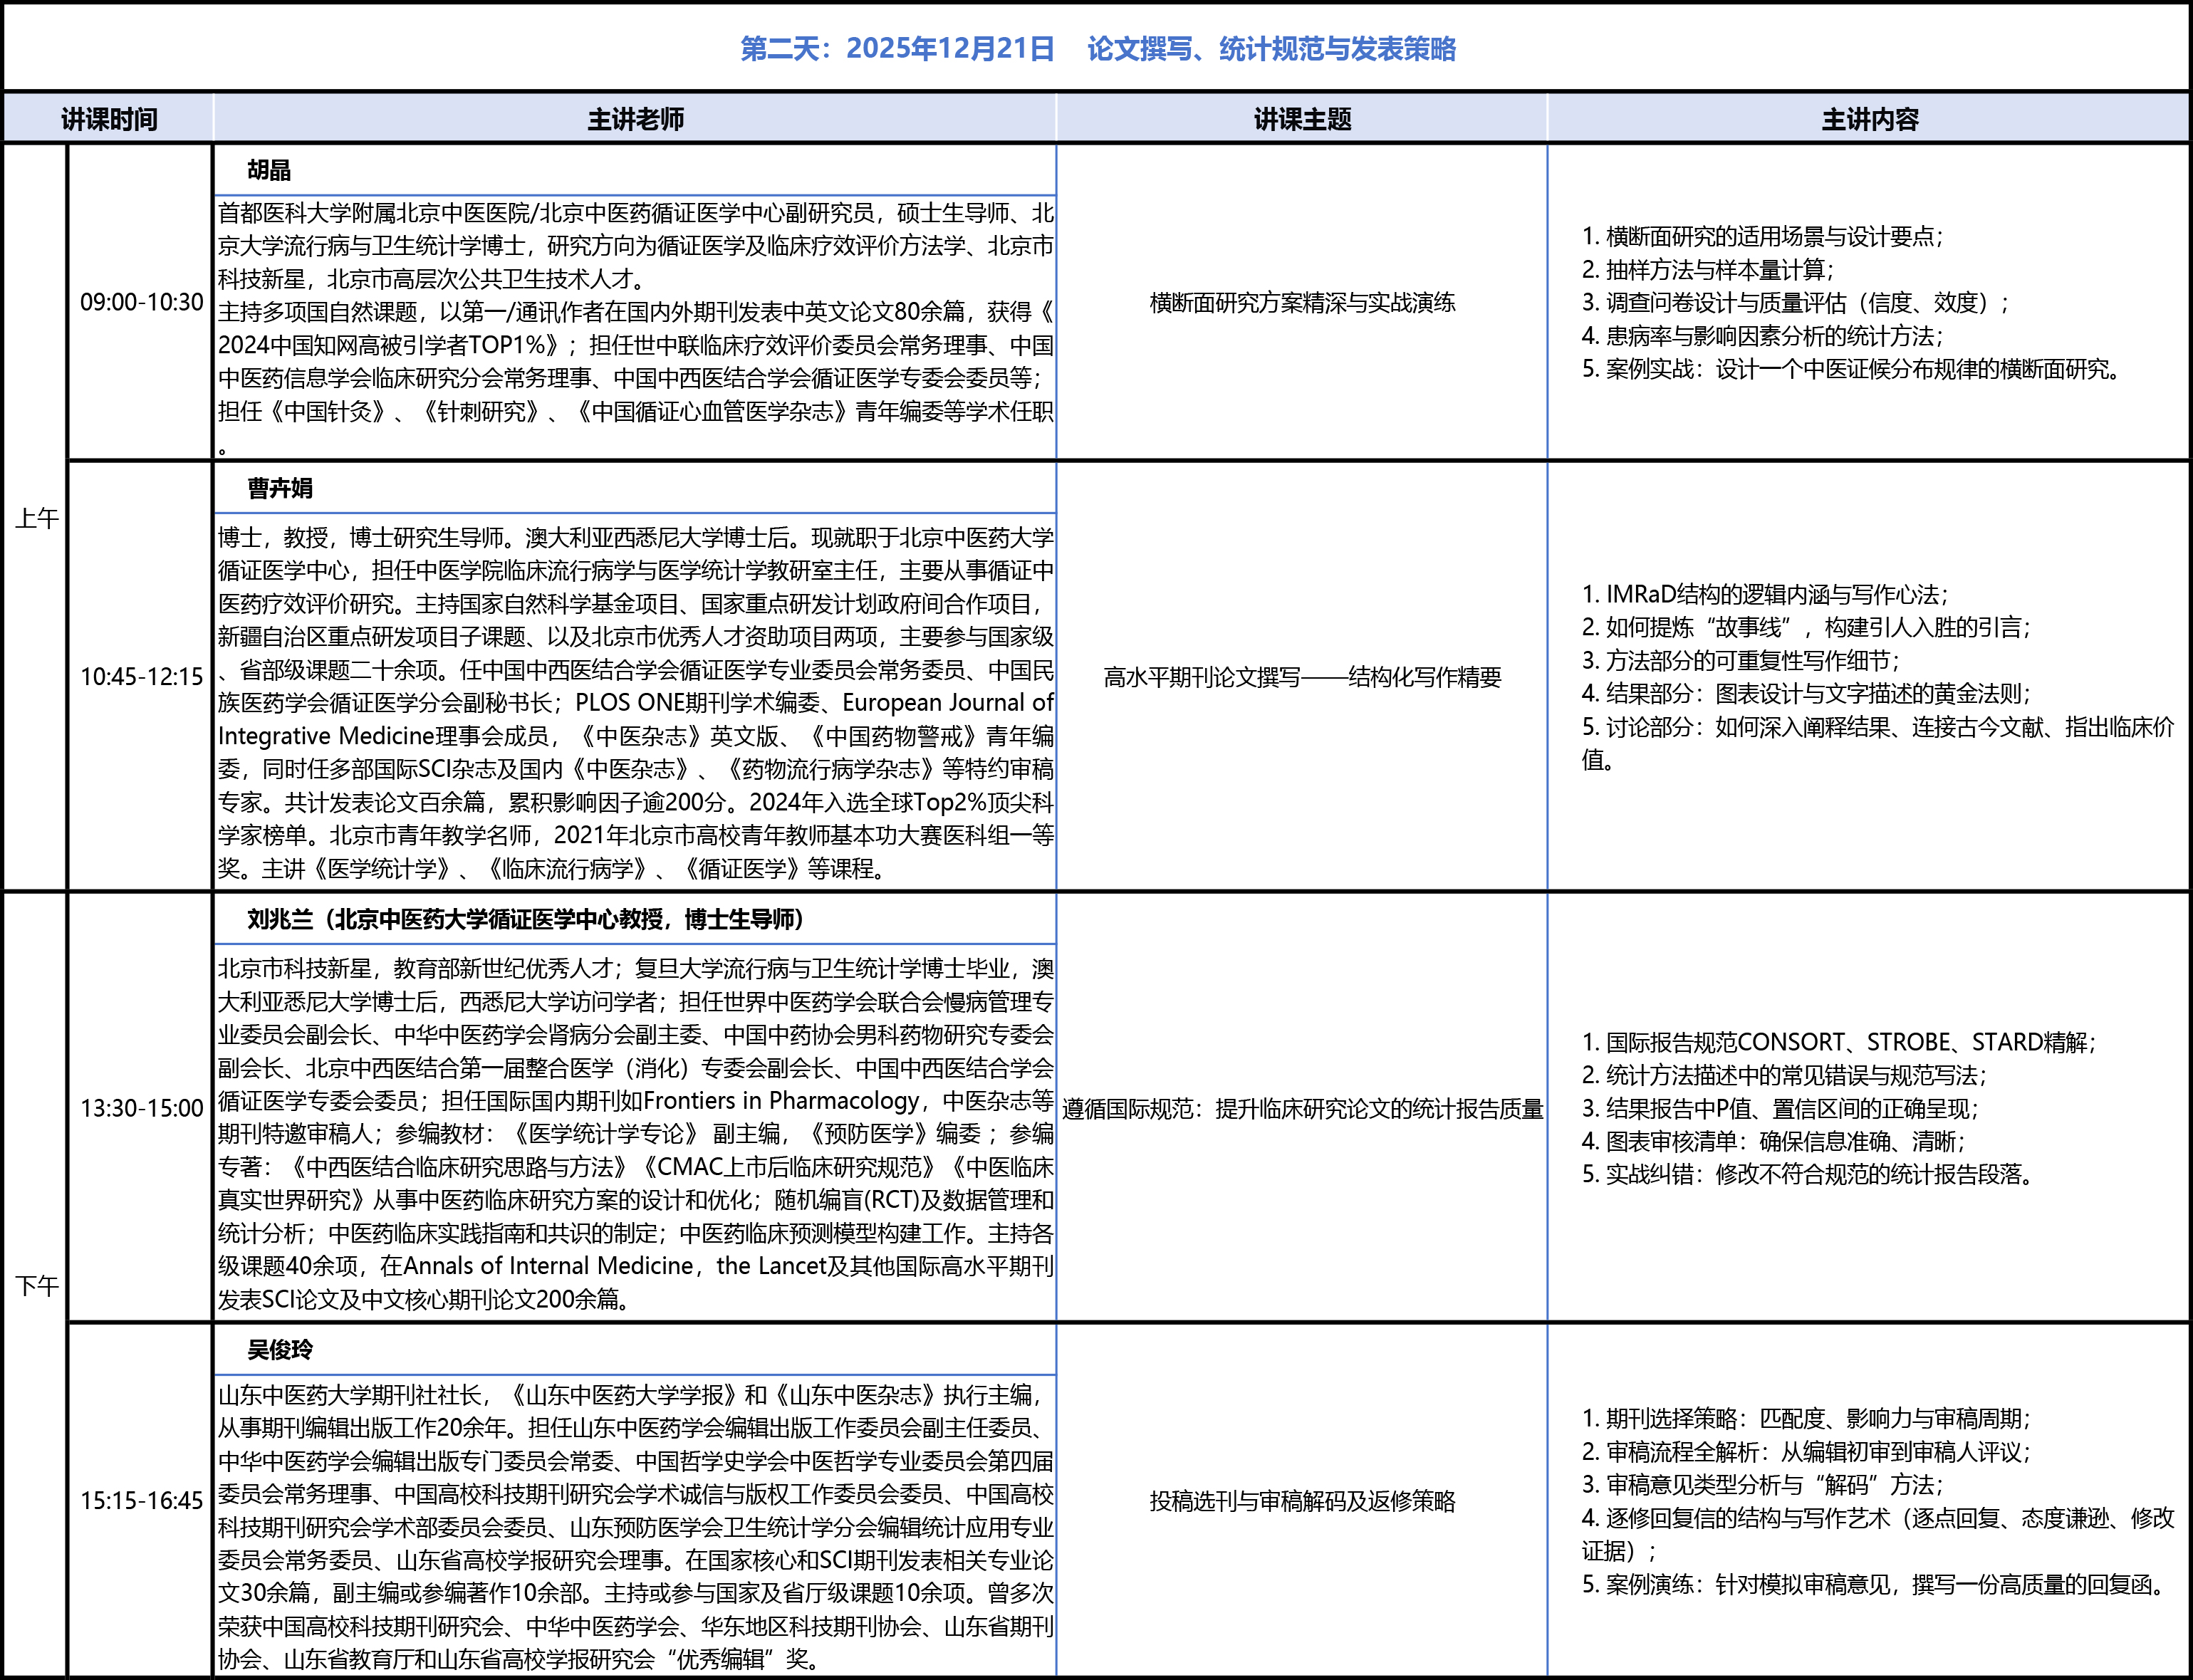Select topic 投稿选刊与审稿解码及返修策略
Screen dimensions: 2193x1680
1302,1500
